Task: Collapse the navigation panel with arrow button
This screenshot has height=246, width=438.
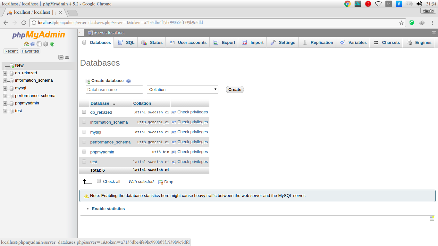Action: (81, 33)
